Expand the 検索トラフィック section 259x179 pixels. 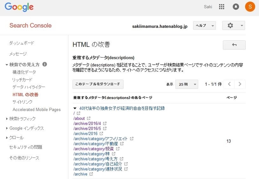(x=7, y=119)
